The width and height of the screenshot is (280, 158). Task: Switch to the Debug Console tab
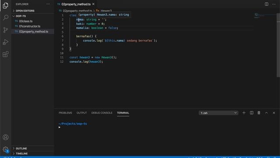(102, 113)
